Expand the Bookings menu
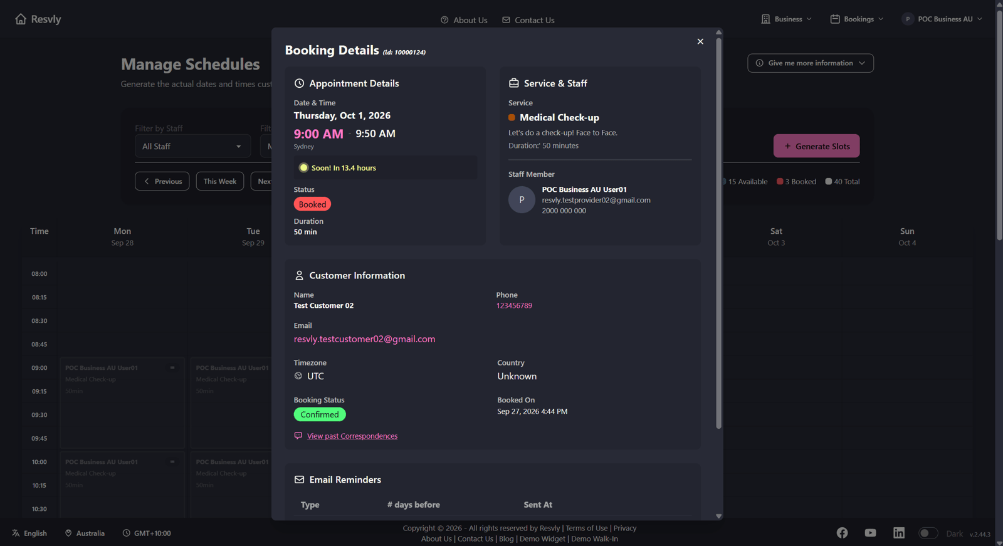This screenshot has width=1003, height=546. point(856,19)
